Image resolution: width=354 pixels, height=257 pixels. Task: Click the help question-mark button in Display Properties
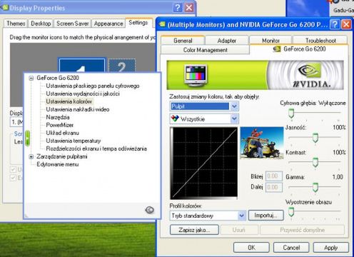tap(178, 8)
